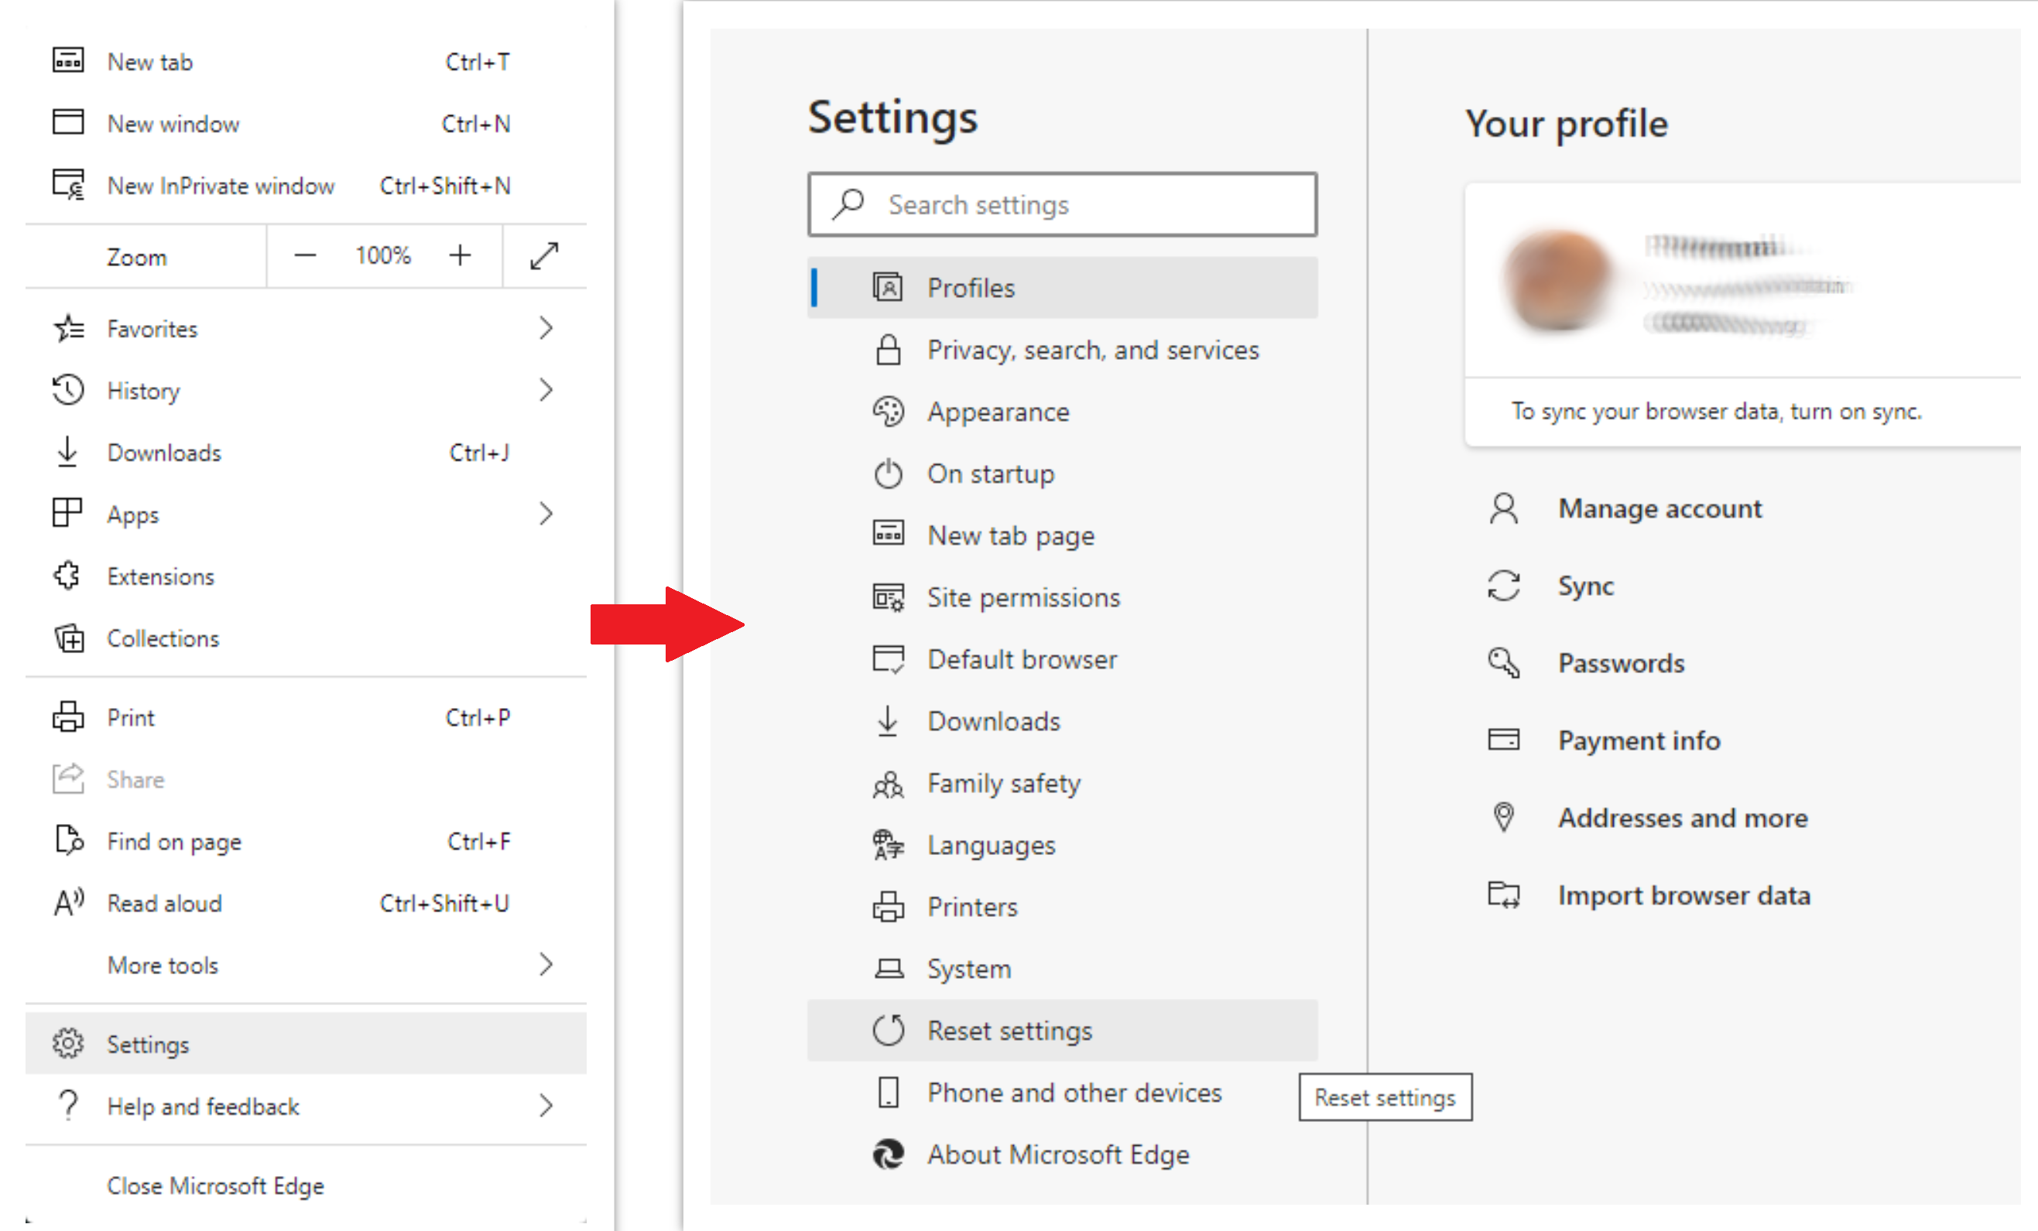Screen dimensions: 2038x1231
Task: Click the Search settings input field
Action: pos(1063,203)
